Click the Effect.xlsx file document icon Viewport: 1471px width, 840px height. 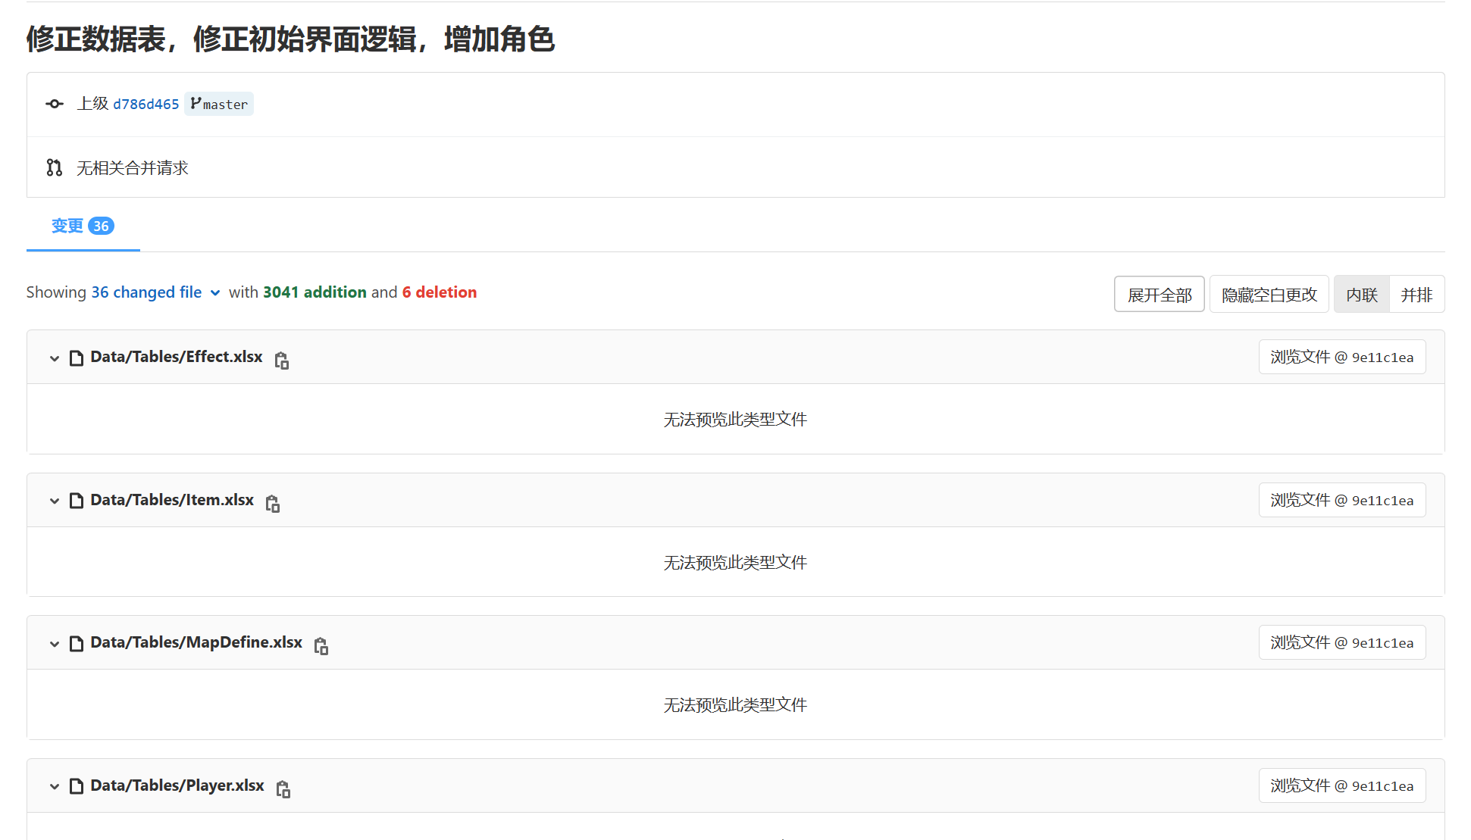click(77, 358)
